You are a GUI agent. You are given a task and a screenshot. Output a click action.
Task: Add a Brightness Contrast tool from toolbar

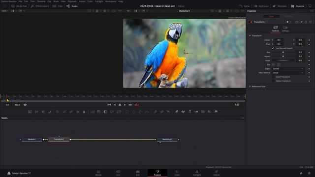(x=78, y=112)
